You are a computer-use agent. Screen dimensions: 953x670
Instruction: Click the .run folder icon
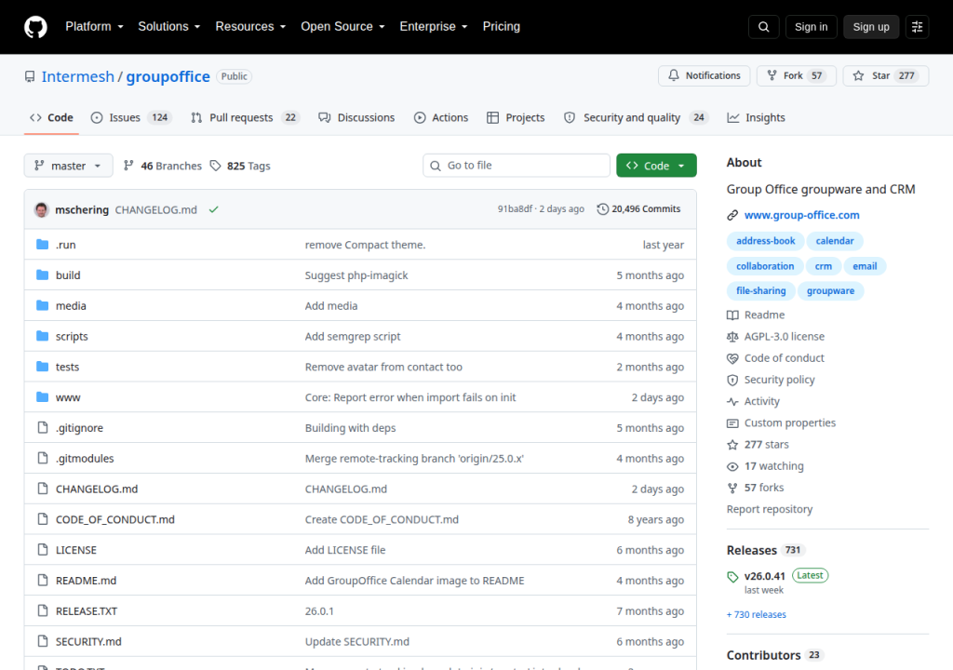pos(42,245)
